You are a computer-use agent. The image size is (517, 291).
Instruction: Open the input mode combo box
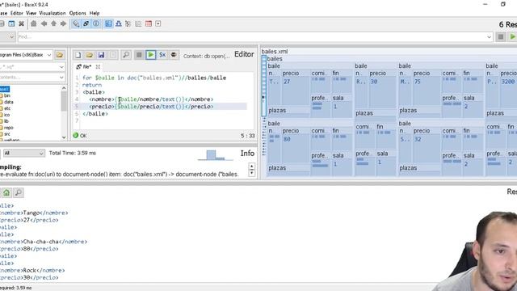click(7, 37)
